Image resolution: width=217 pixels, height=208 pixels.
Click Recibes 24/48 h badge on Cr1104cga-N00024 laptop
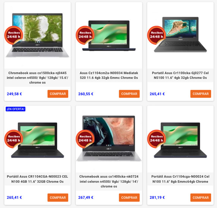[157, 139]
